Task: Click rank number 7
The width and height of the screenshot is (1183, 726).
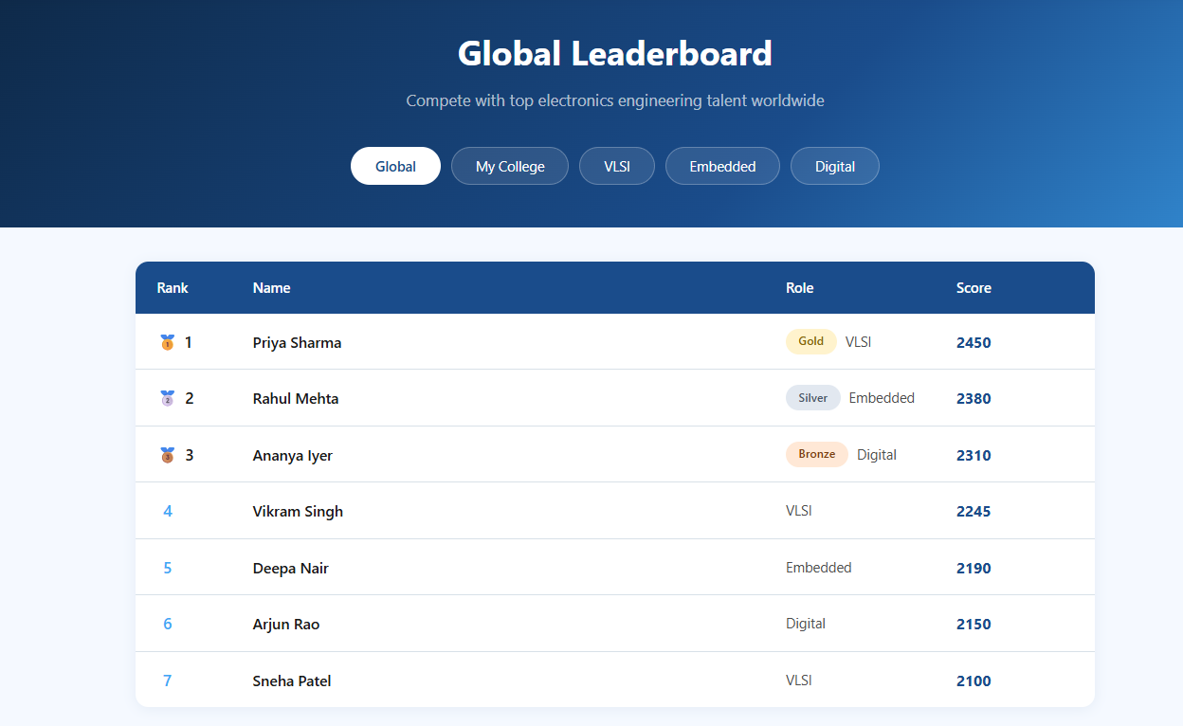Action: pos(168,681)
